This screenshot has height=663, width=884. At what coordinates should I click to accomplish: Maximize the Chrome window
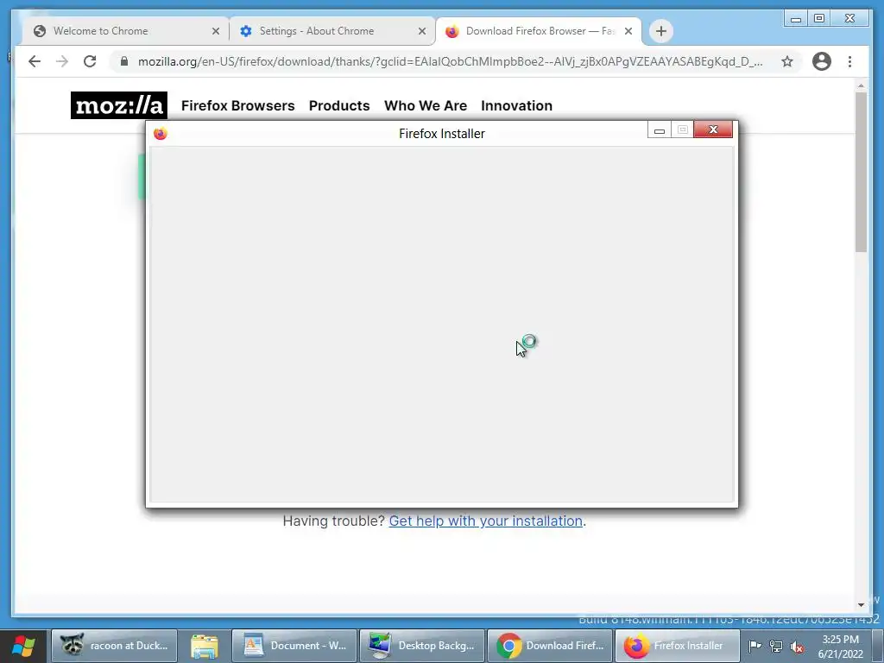pos(819,19)
